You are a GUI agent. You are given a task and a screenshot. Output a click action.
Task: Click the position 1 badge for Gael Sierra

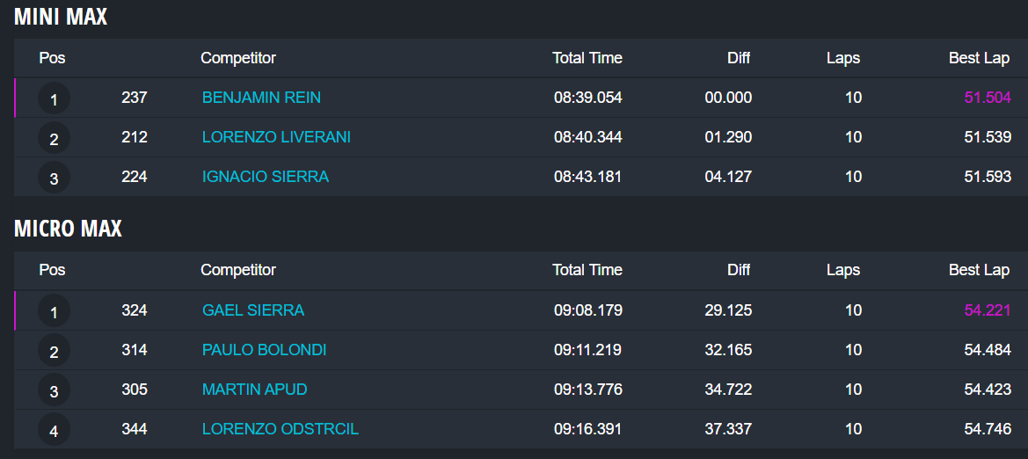pos(54,311)
